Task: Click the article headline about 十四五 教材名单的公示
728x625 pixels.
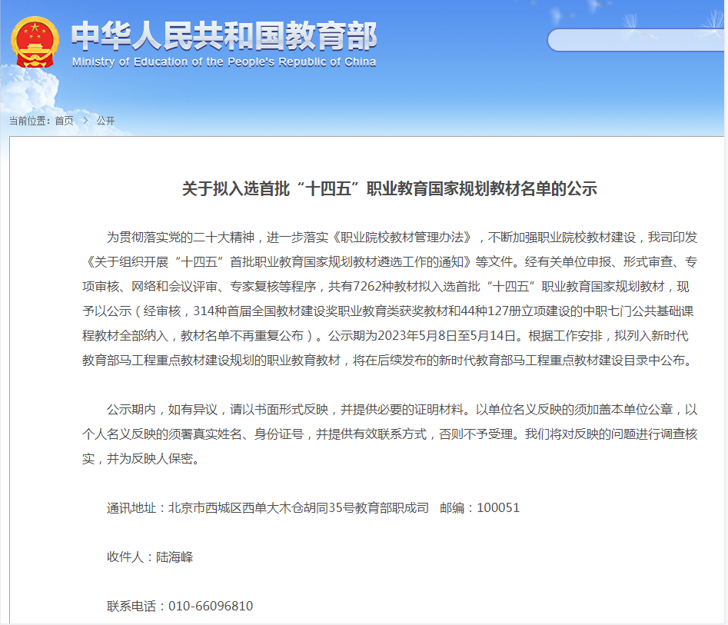Action: [x=390, y=189]
